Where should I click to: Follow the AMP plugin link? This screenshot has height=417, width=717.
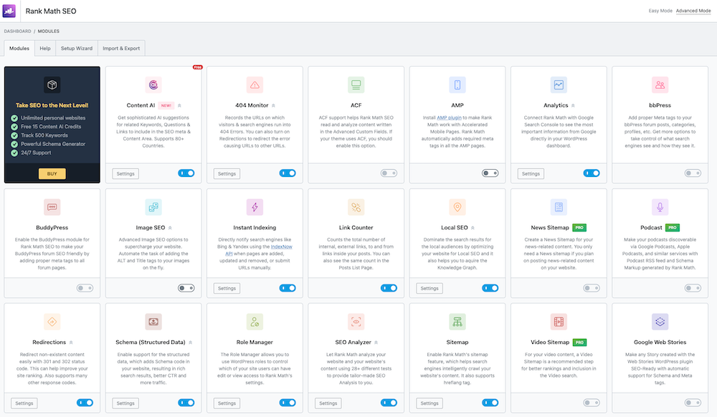449,118
